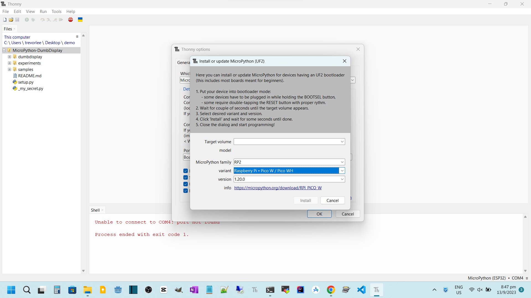
Task: Open the Run menu
Action: pyautogui.click(x=43, y=11)
